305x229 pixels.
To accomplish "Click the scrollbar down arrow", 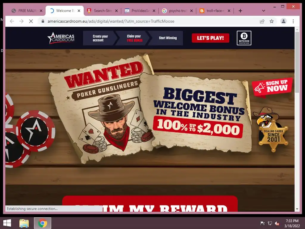I will (297, 209).
